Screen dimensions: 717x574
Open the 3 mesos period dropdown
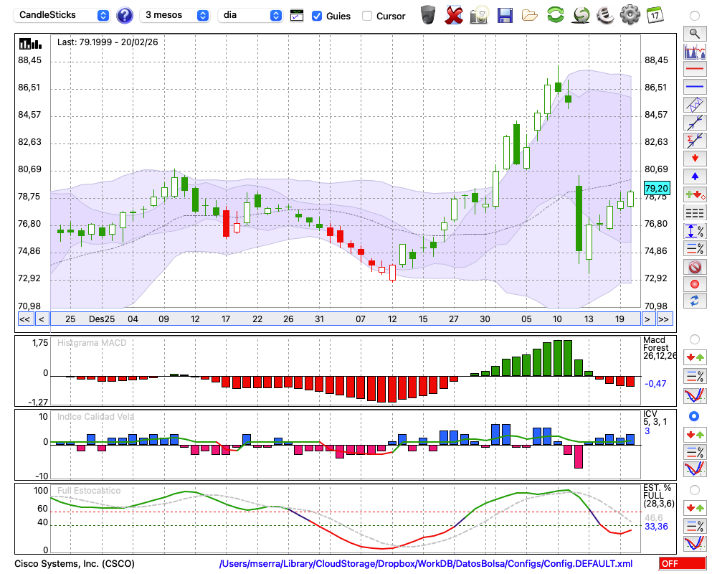[x=175, y=15]
